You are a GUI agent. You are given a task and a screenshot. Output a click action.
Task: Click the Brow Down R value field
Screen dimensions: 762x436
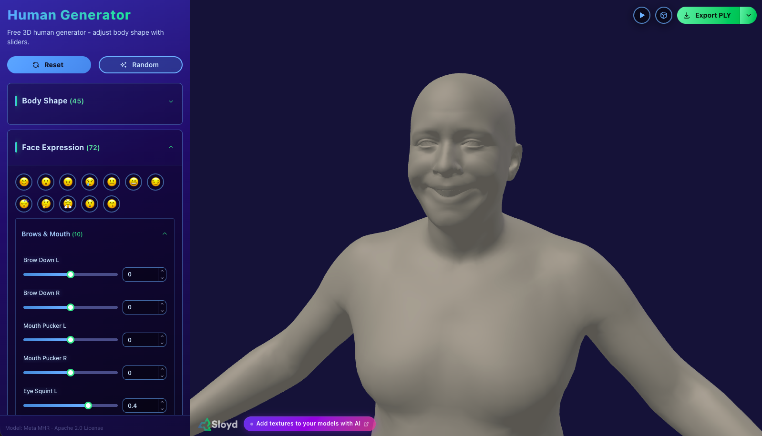141,307
